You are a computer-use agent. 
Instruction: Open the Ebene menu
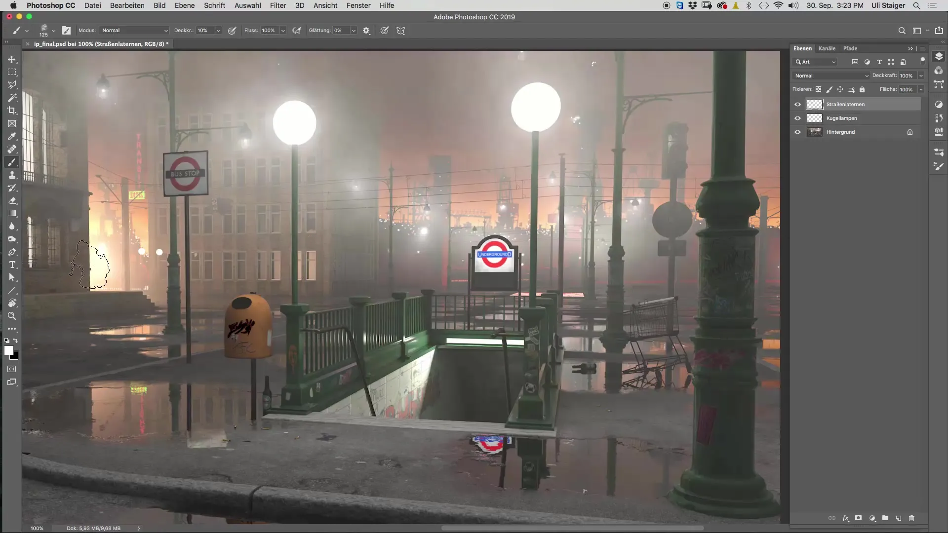point(184,5)
